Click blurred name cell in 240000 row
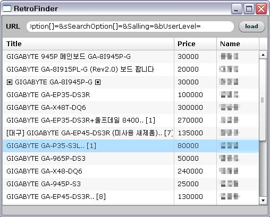Image resolution: width=270 pixels, height=217 pixels. point(238,171)
